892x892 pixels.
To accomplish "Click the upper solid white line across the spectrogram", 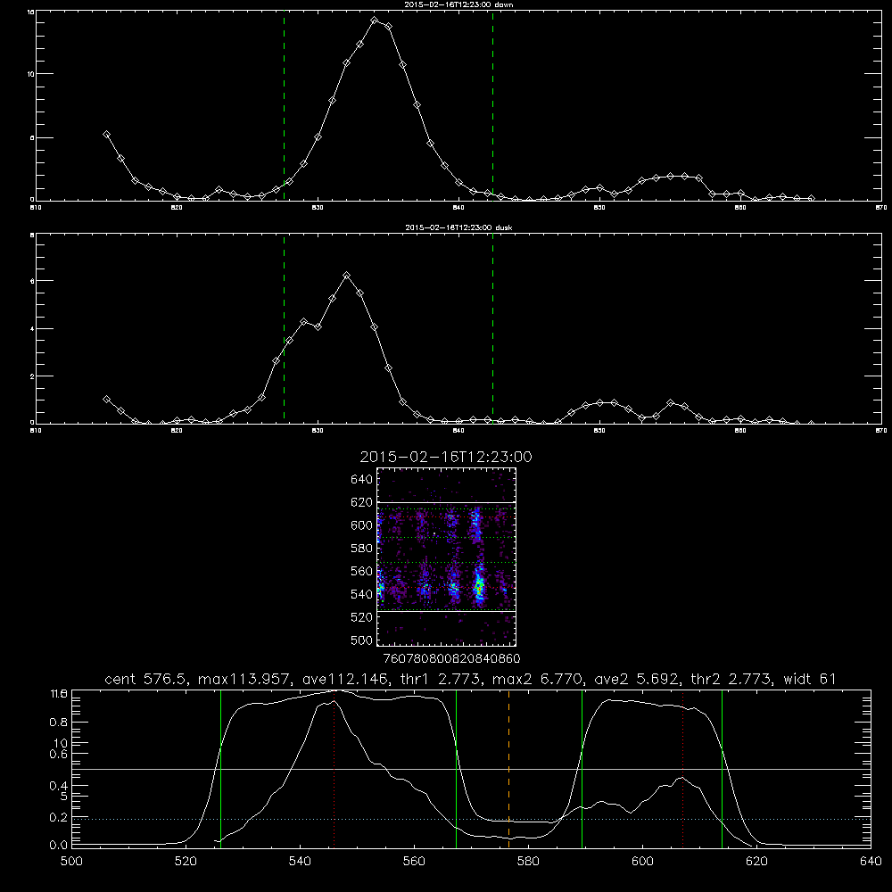I will pyautogui.click(x=447, y=502).
